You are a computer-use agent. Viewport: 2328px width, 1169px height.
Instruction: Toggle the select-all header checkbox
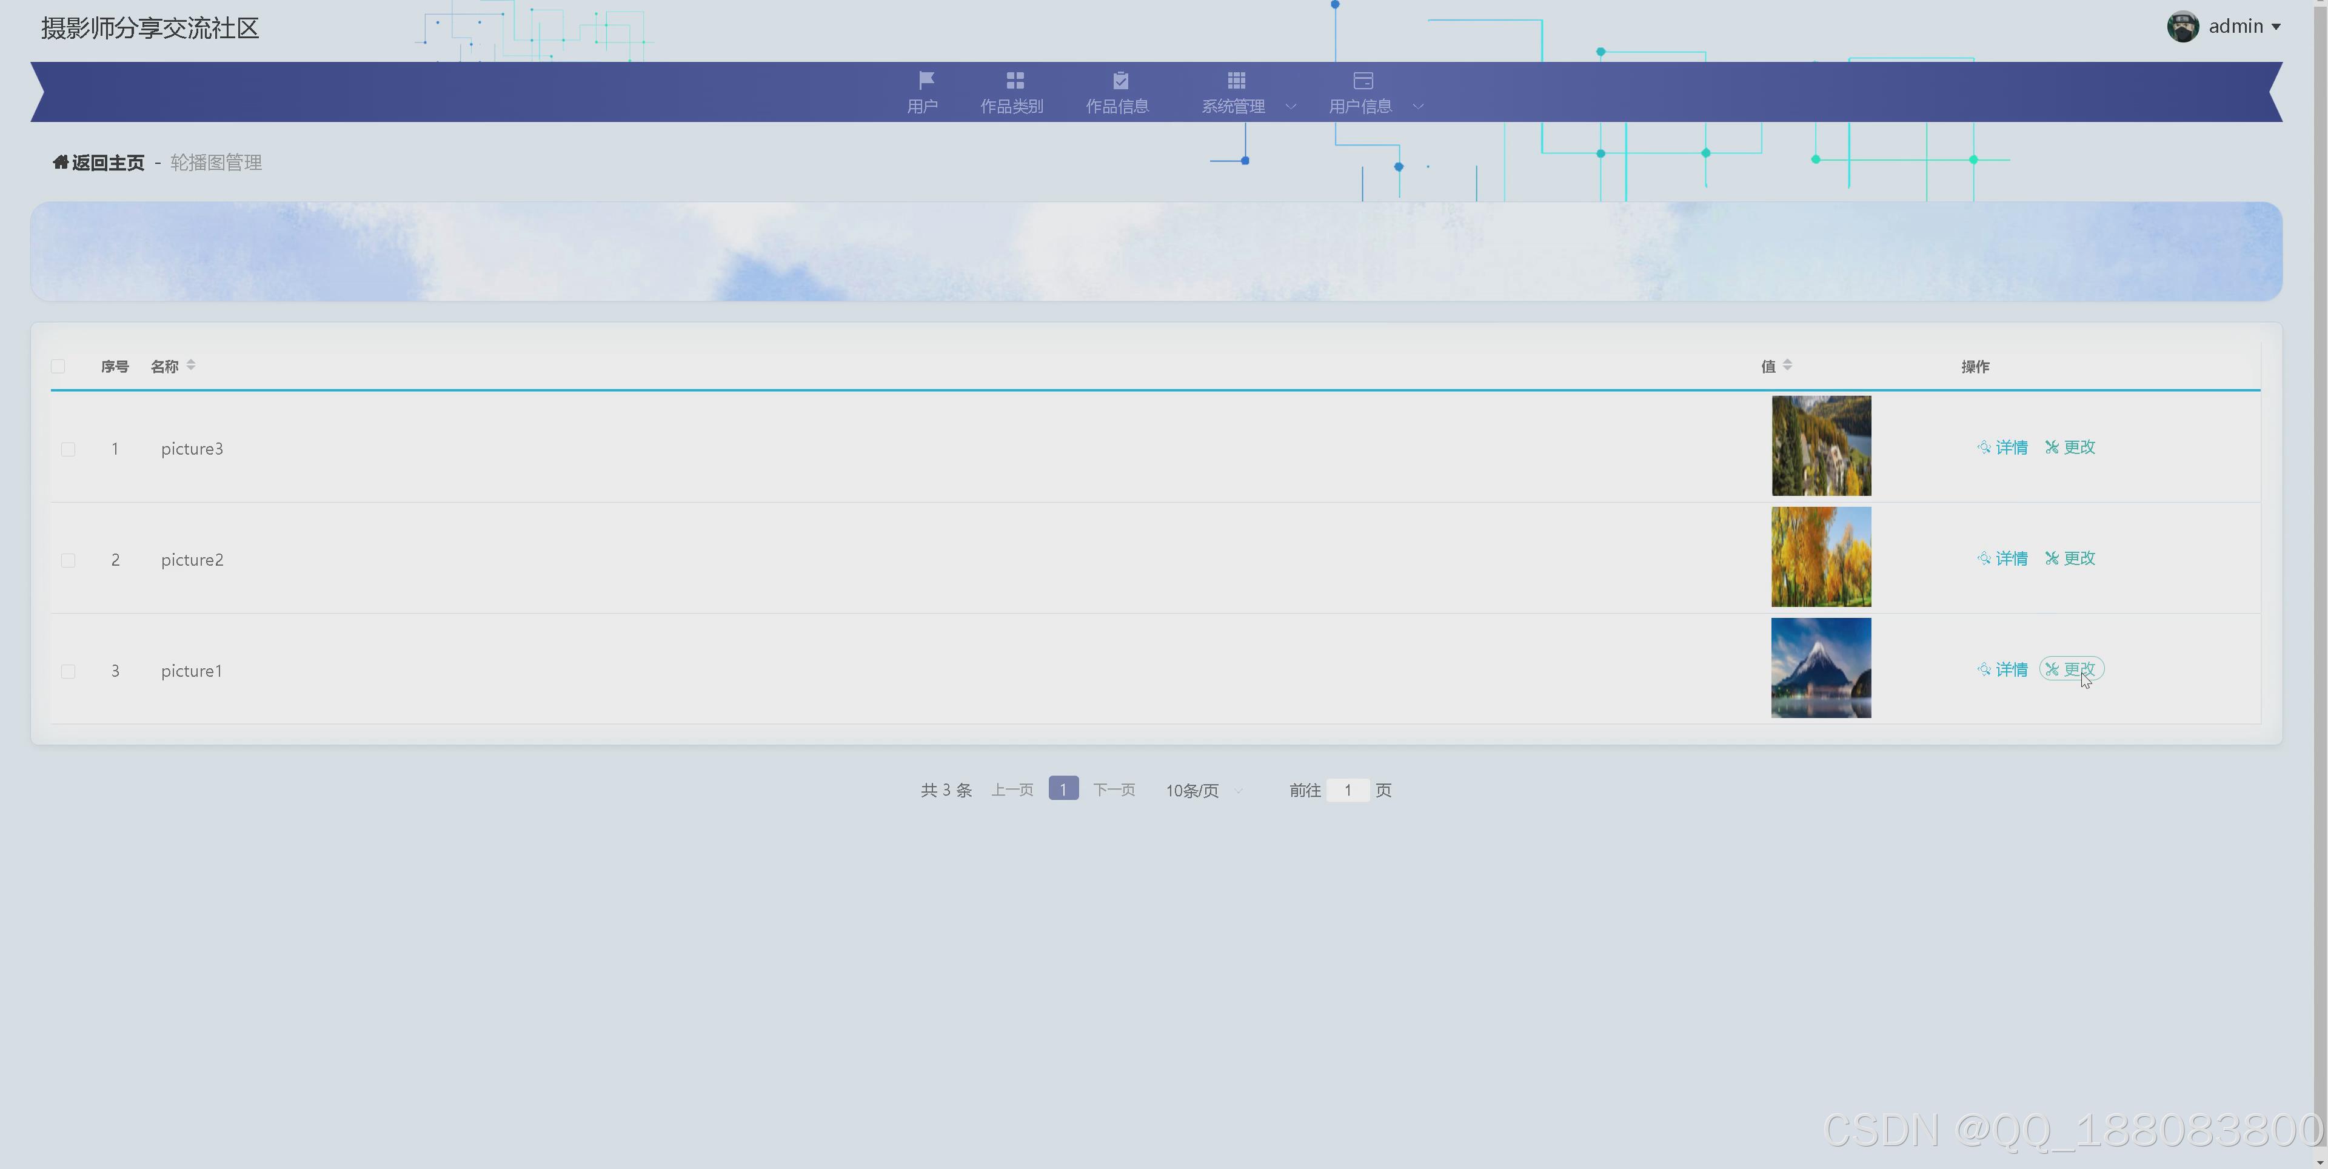coord(59,366)
